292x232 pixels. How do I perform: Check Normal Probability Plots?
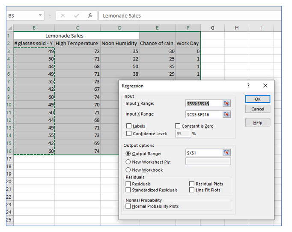(128, 206)
